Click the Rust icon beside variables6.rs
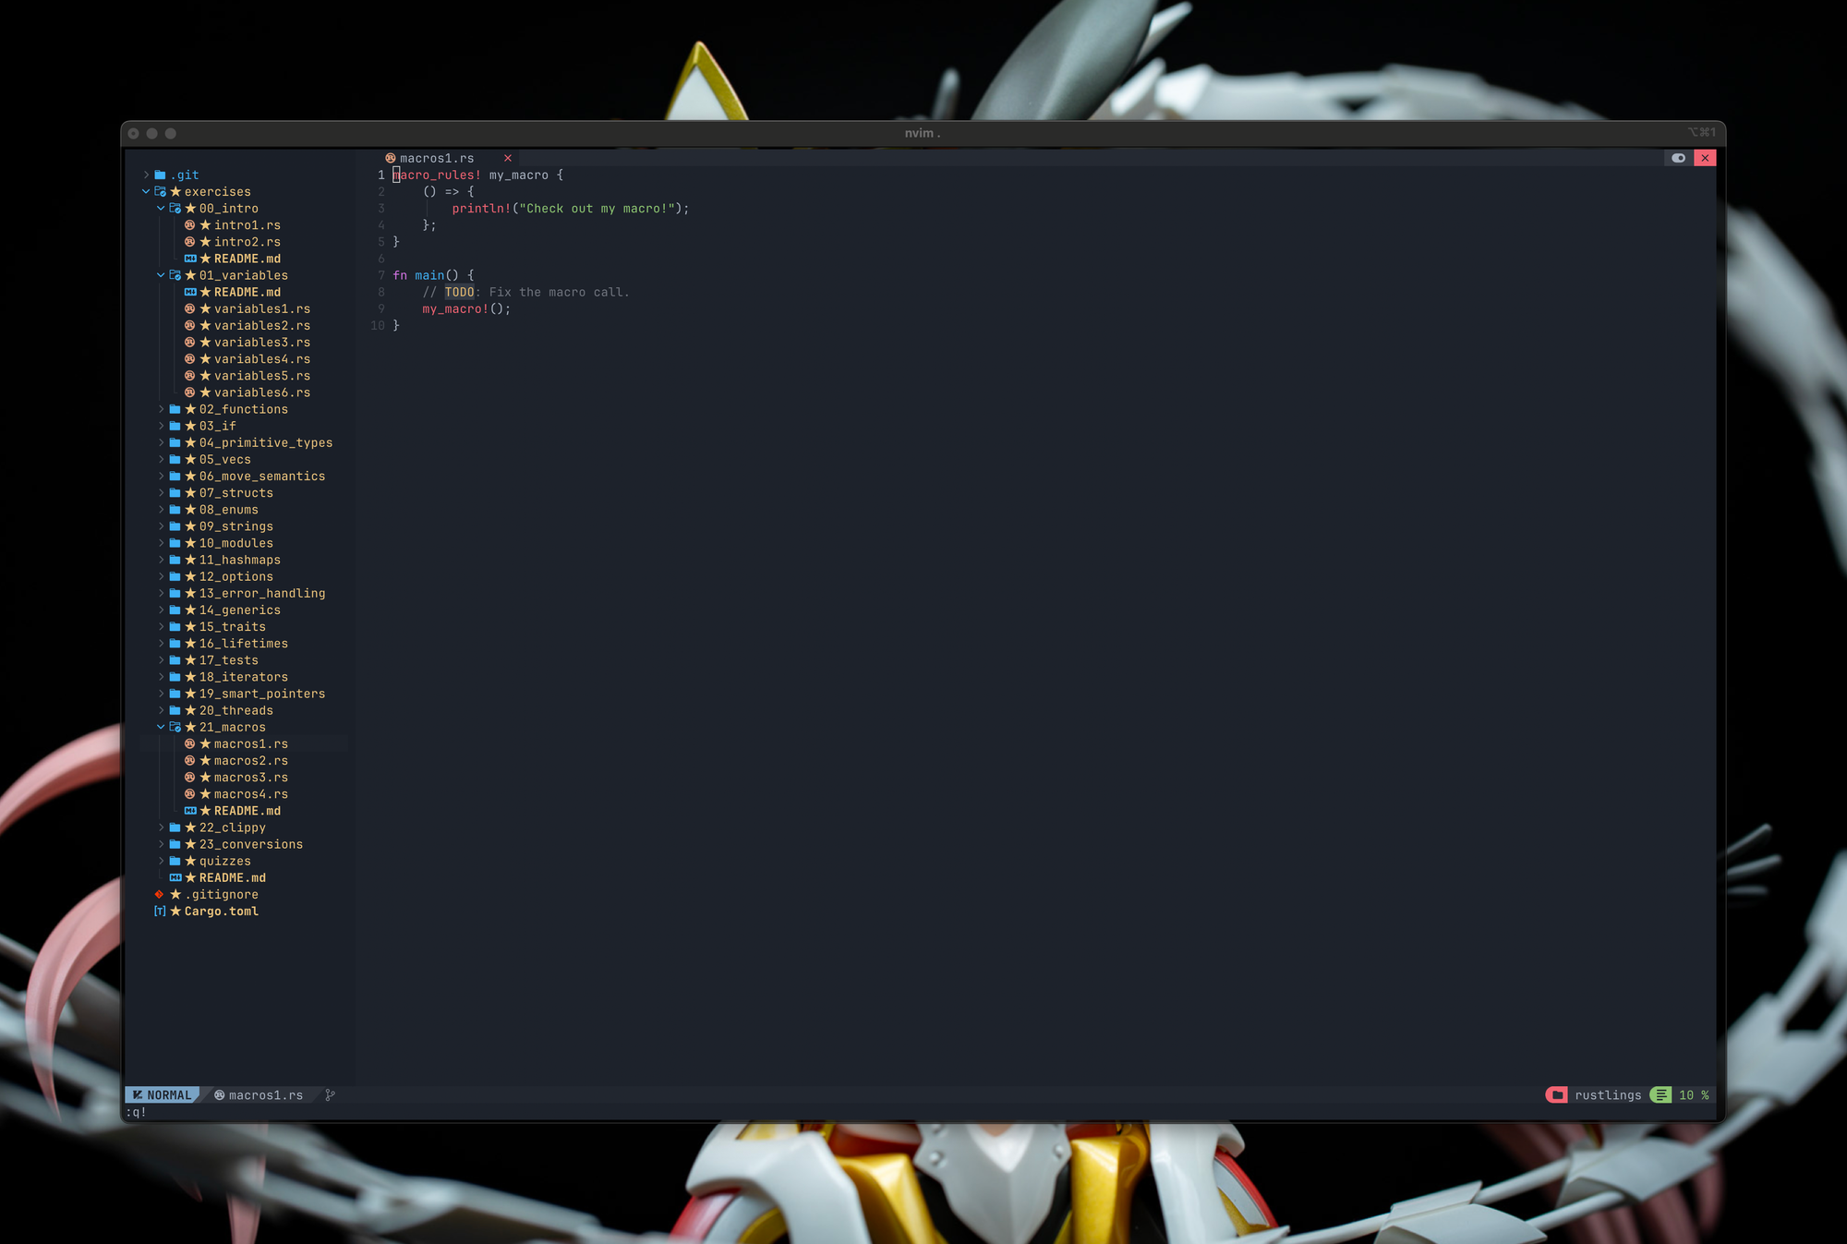This screenshot has width=1847, height=1244. [190, 393]
